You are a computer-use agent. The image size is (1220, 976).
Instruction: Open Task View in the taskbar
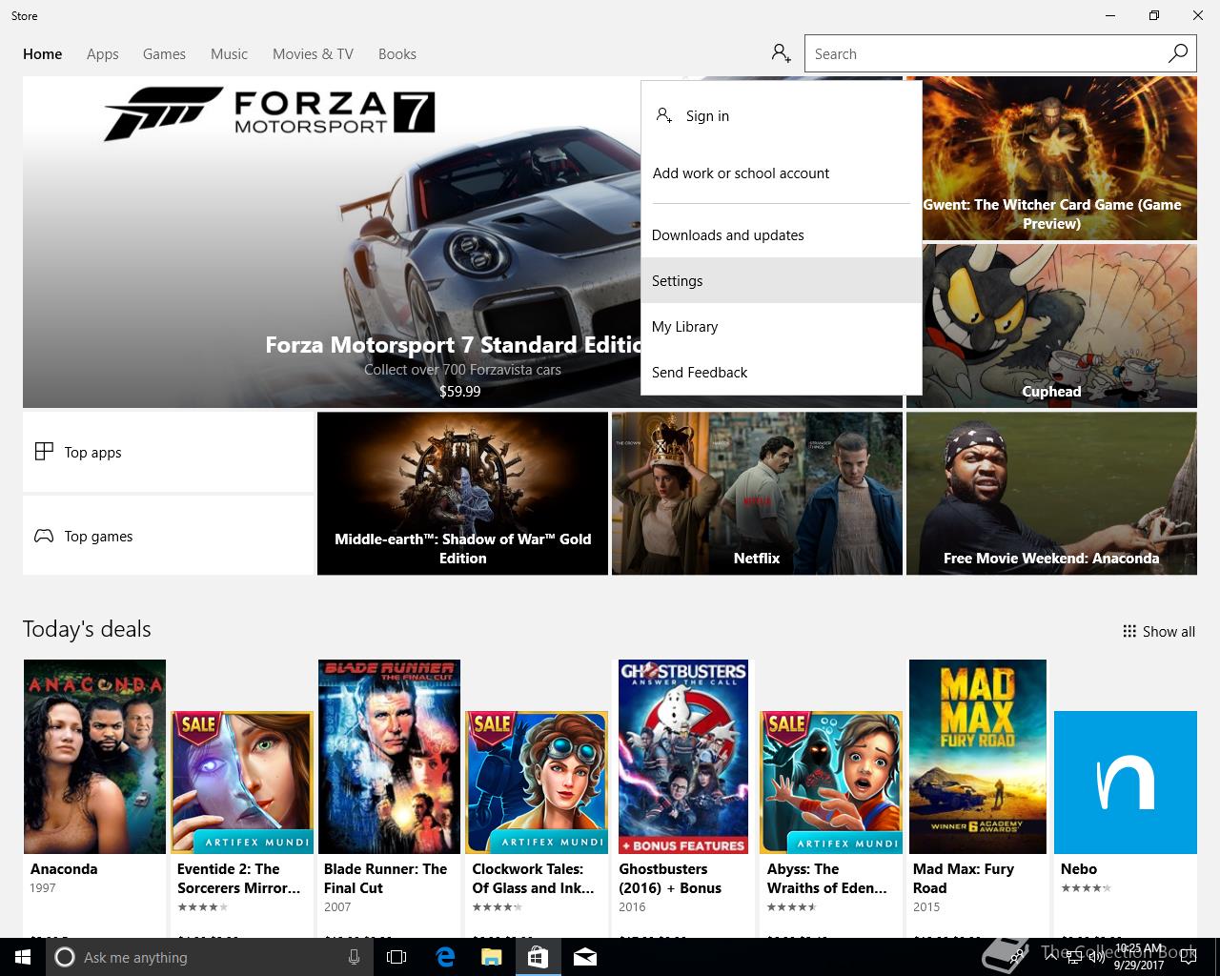[x=396, y=957]
